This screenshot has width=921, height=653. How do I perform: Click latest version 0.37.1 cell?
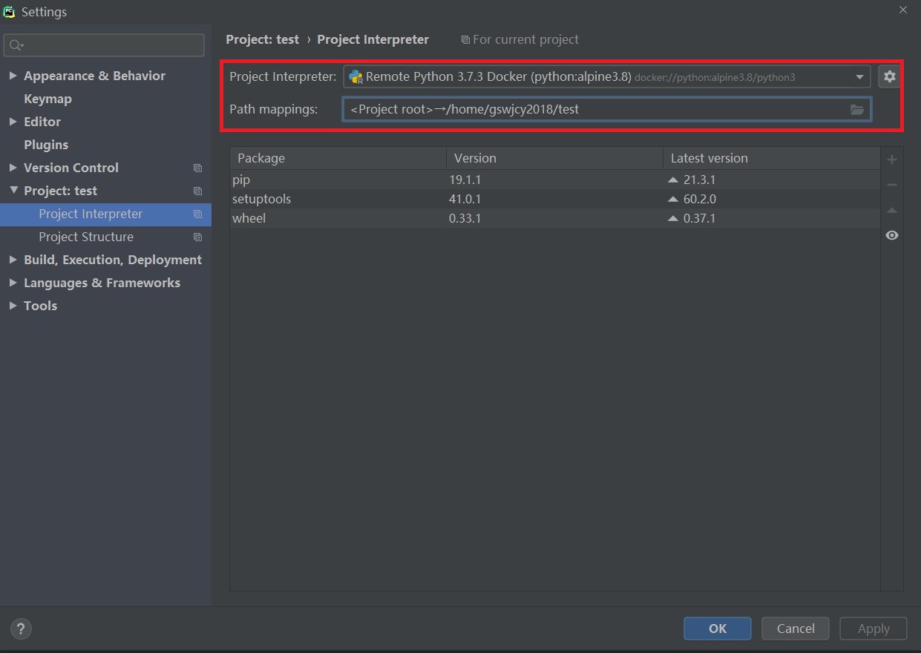click(x=699, y=218)
